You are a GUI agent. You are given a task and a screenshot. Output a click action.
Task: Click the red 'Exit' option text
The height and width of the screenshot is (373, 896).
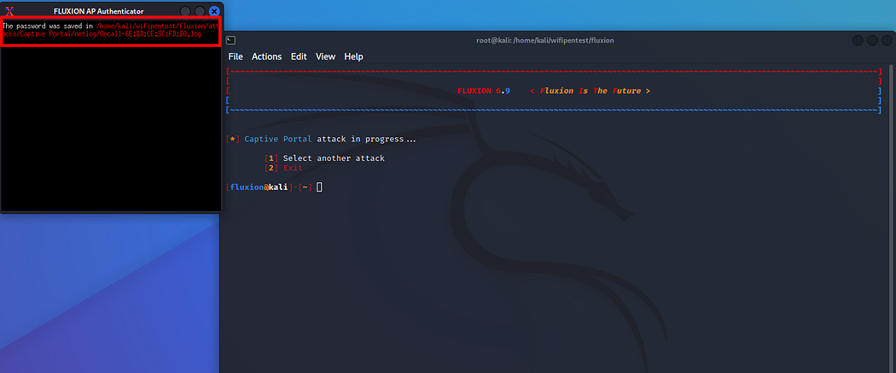pos(294,168)
